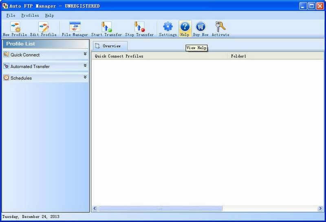Image resolution: width=326 pixels, height=222 pixels.
Task: Open the Profiles menu
Action: tap(30, 15)
